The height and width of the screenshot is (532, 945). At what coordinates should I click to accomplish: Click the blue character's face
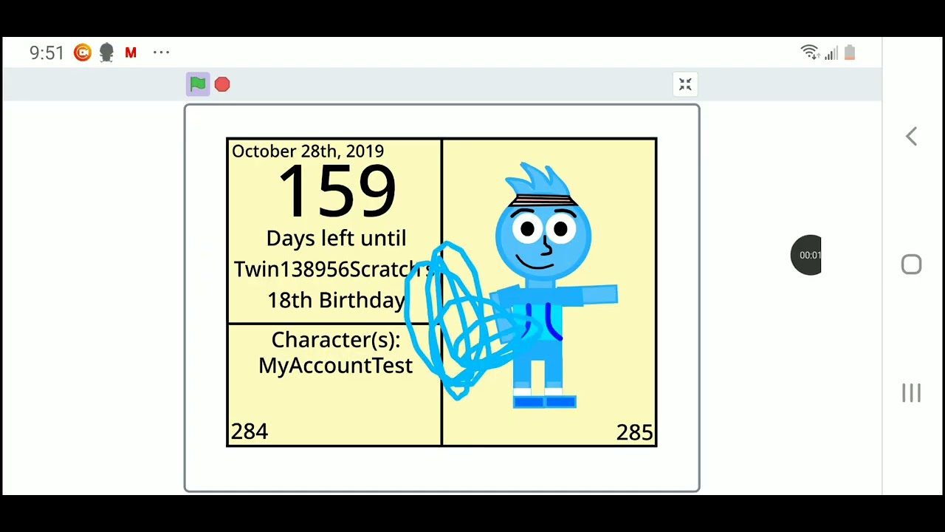tap(543, 237)
